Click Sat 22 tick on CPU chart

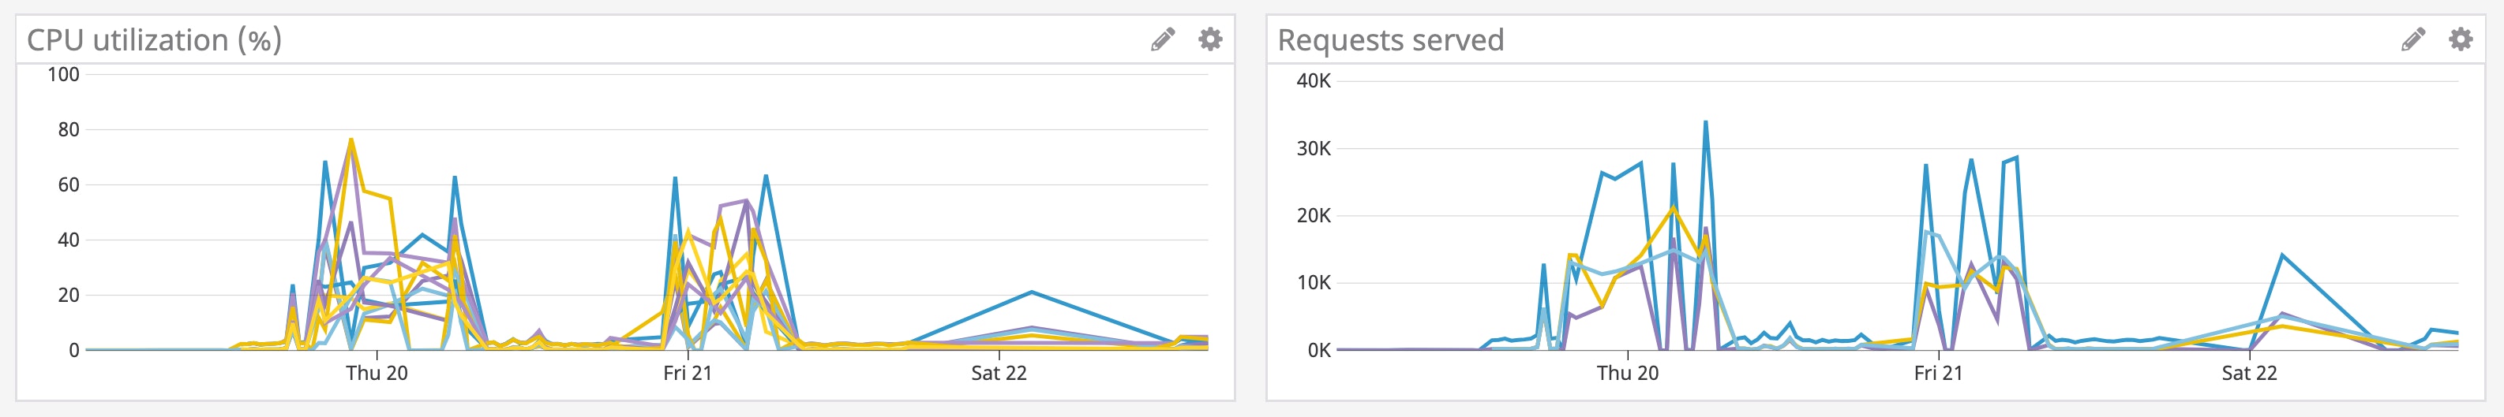999,374
